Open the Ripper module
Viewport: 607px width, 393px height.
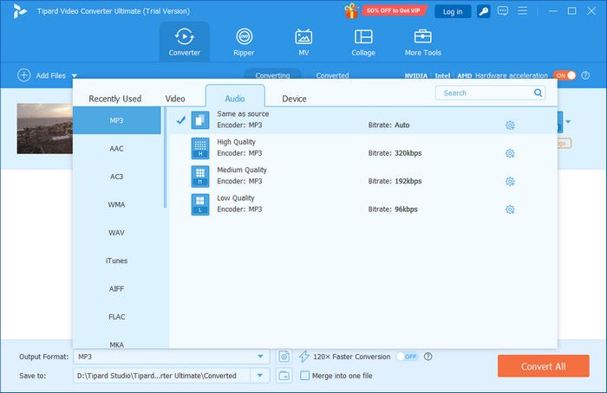pyautogui.click(x=244, y=42)
